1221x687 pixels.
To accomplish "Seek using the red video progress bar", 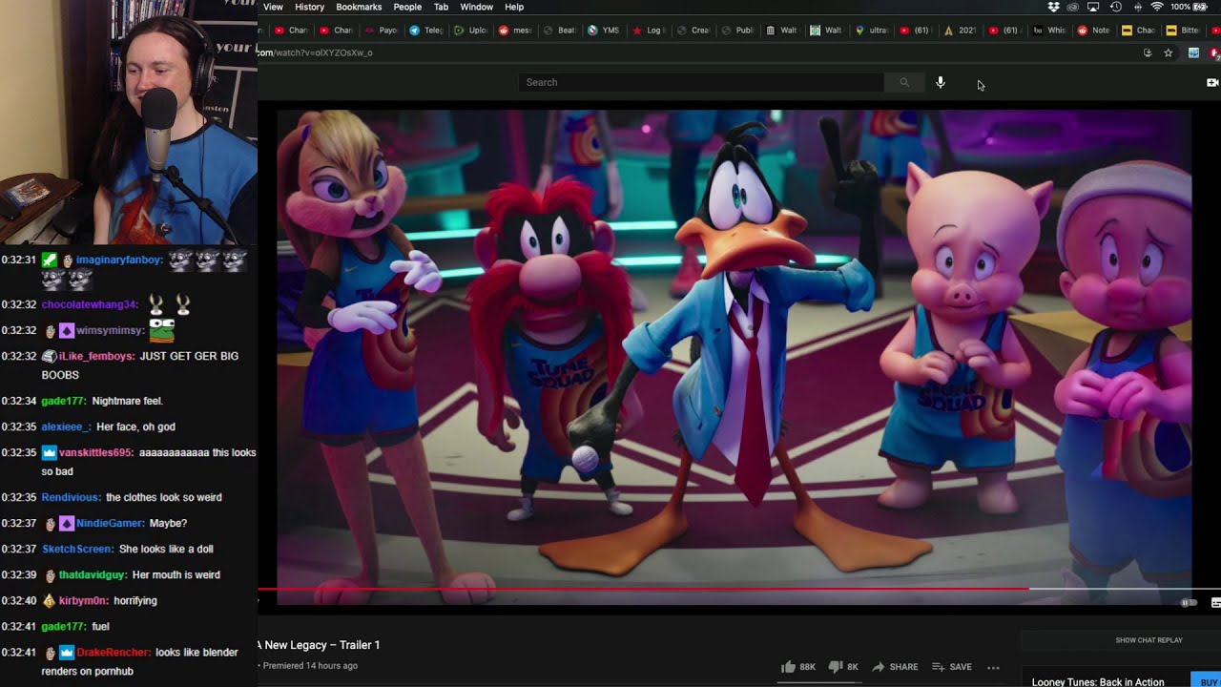I will [644, 589].
